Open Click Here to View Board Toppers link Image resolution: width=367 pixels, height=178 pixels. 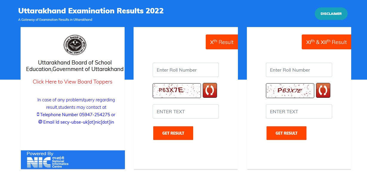pos(72,82)
